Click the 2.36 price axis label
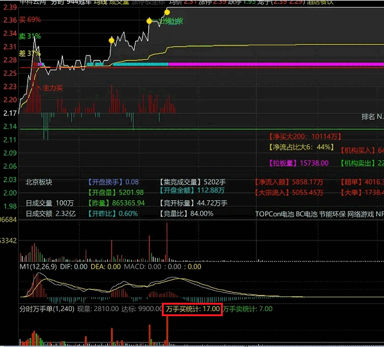 (x=10, y=20)
